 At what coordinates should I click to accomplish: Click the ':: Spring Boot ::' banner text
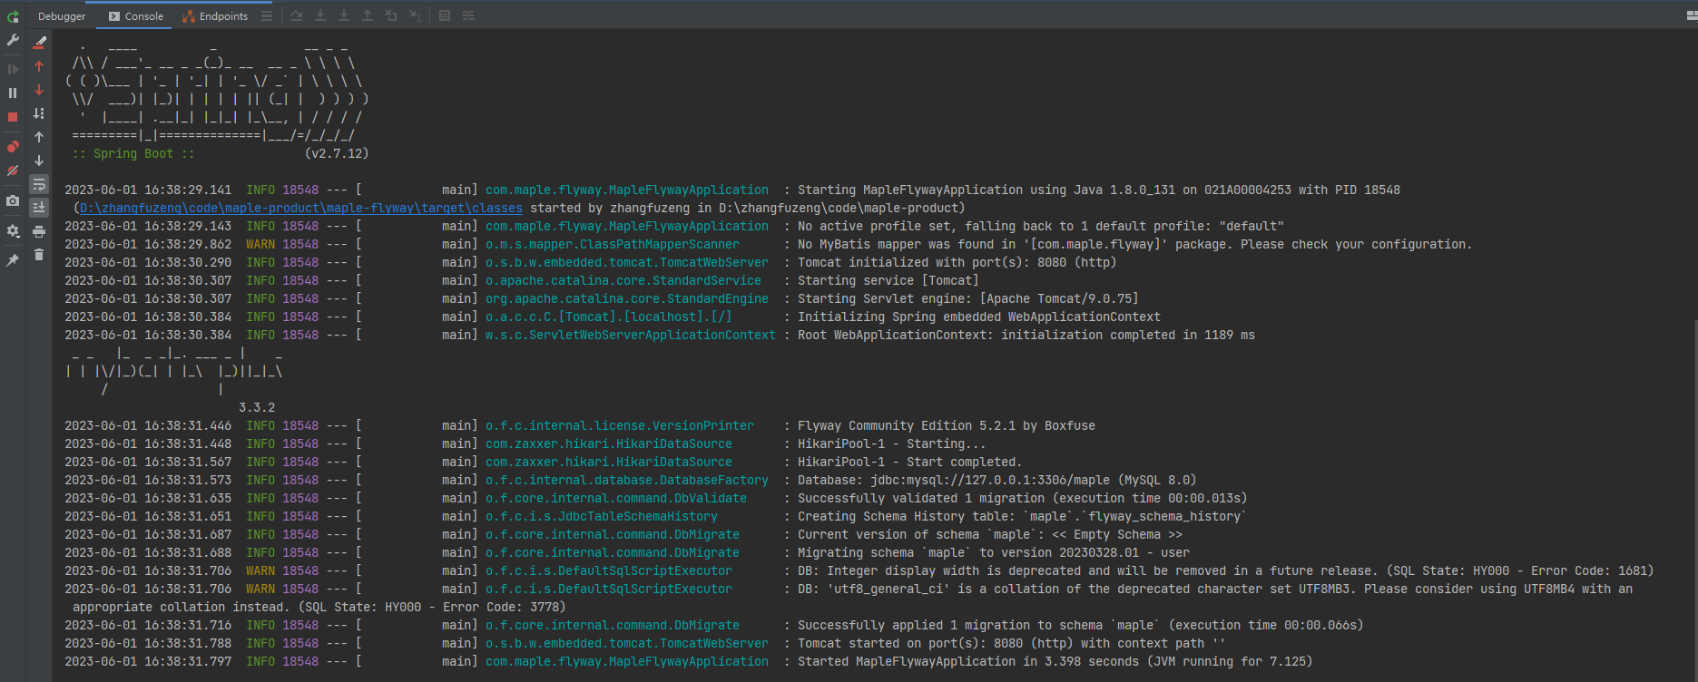coord(133,153)
